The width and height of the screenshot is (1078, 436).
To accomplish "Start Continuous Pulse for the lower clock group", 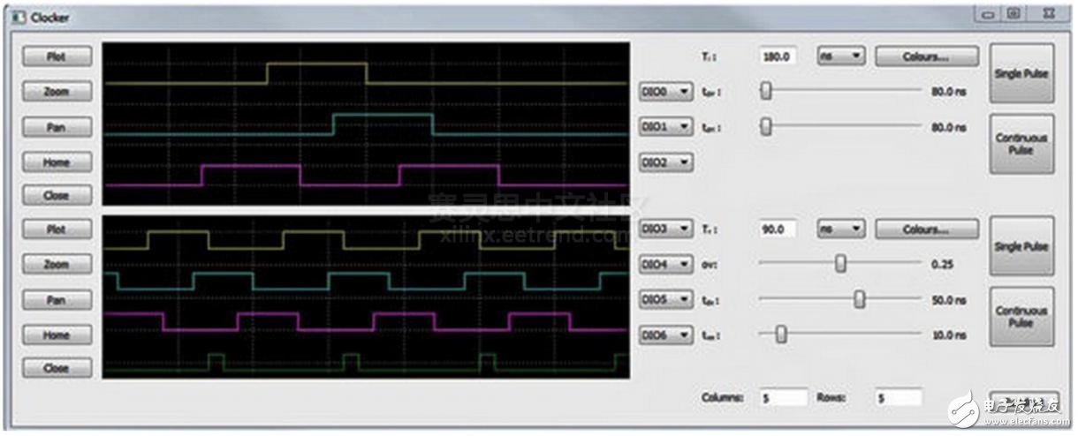I will click(x=1021, y=317).
